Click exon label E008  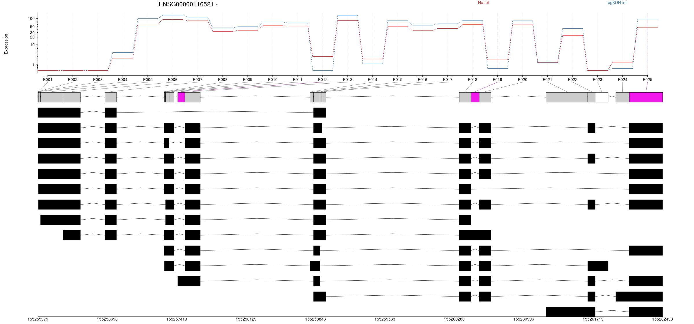pyautogui.click(x=223, y=80)
